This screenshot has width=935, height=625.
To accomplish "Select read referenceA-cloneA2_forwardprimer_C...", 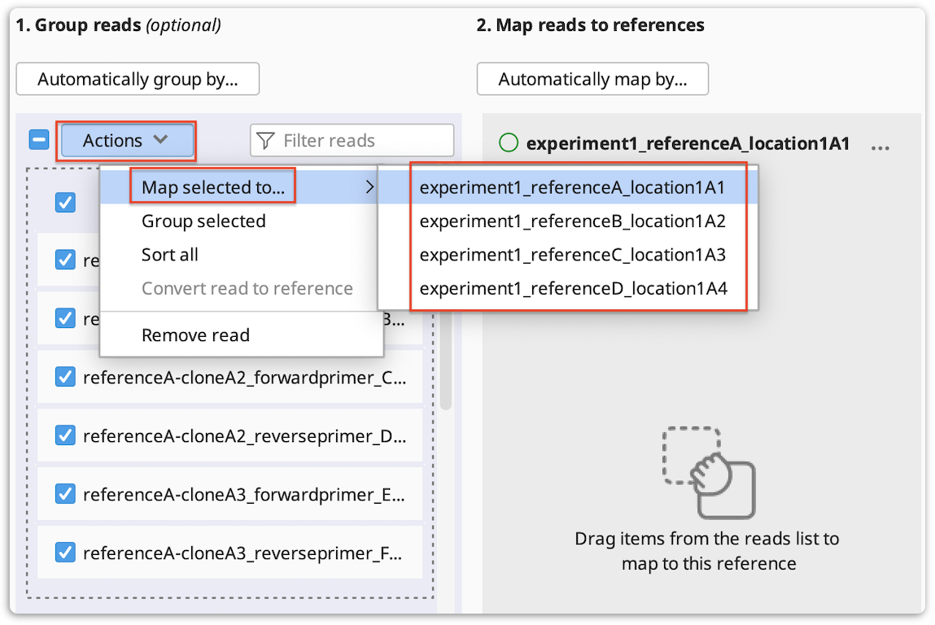I will [229, 377].
